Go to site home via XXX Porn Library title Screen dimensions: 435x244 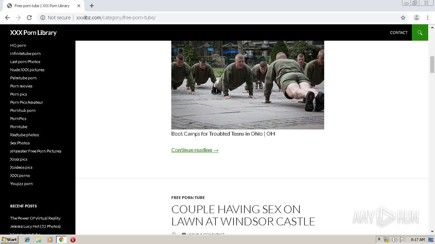pyautogui.click(x=33, y=33)
